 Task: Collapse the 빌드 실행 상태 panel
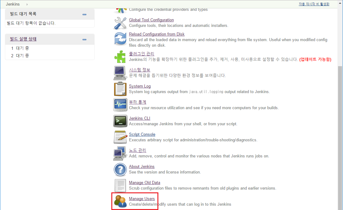tap(84, 40)
